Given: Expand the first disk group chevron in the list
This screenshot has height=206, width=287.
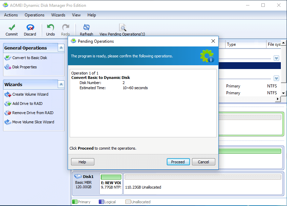Looking at the screenshot, I should coord(276,58).
